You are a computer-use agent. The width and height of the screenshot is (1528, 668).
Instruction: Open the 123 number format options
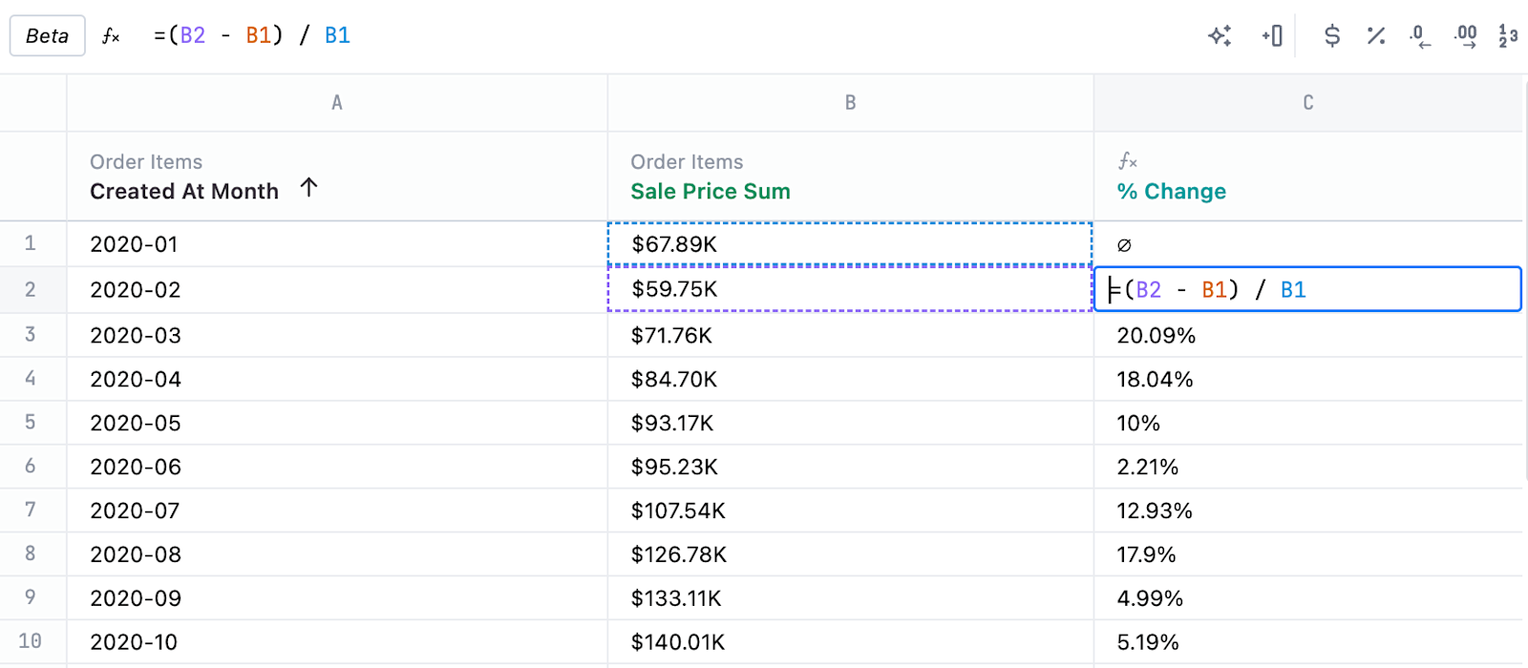point(1508,36)
